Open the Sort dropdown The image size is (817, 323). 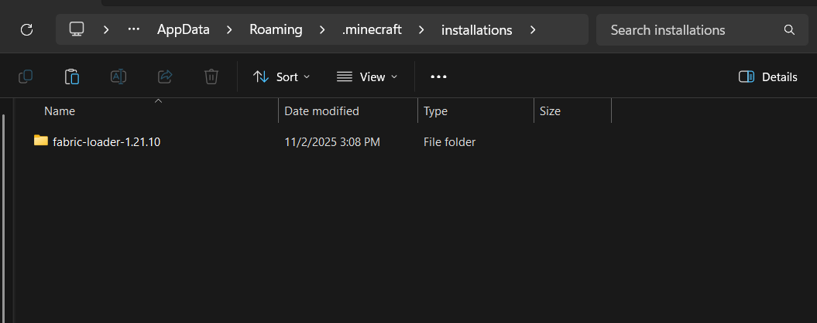click(282, 76)
